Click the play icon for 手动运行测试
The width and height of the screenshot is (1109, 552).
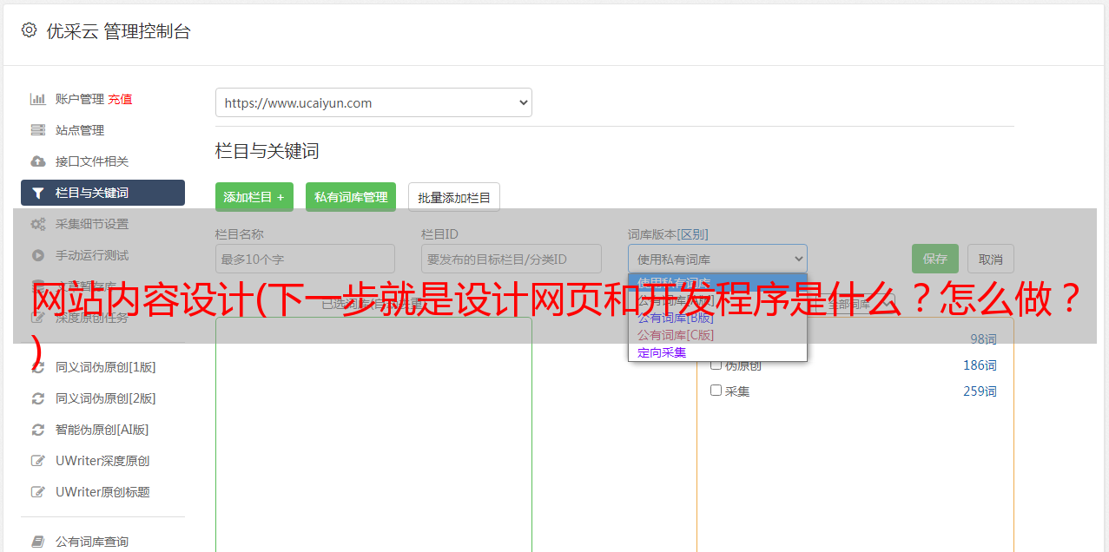click(x=37, y=255)
